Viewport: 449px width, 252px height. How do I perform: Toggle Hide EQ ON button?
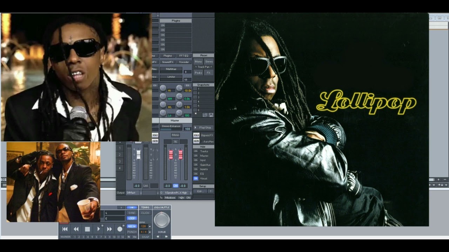click(196, 174)
